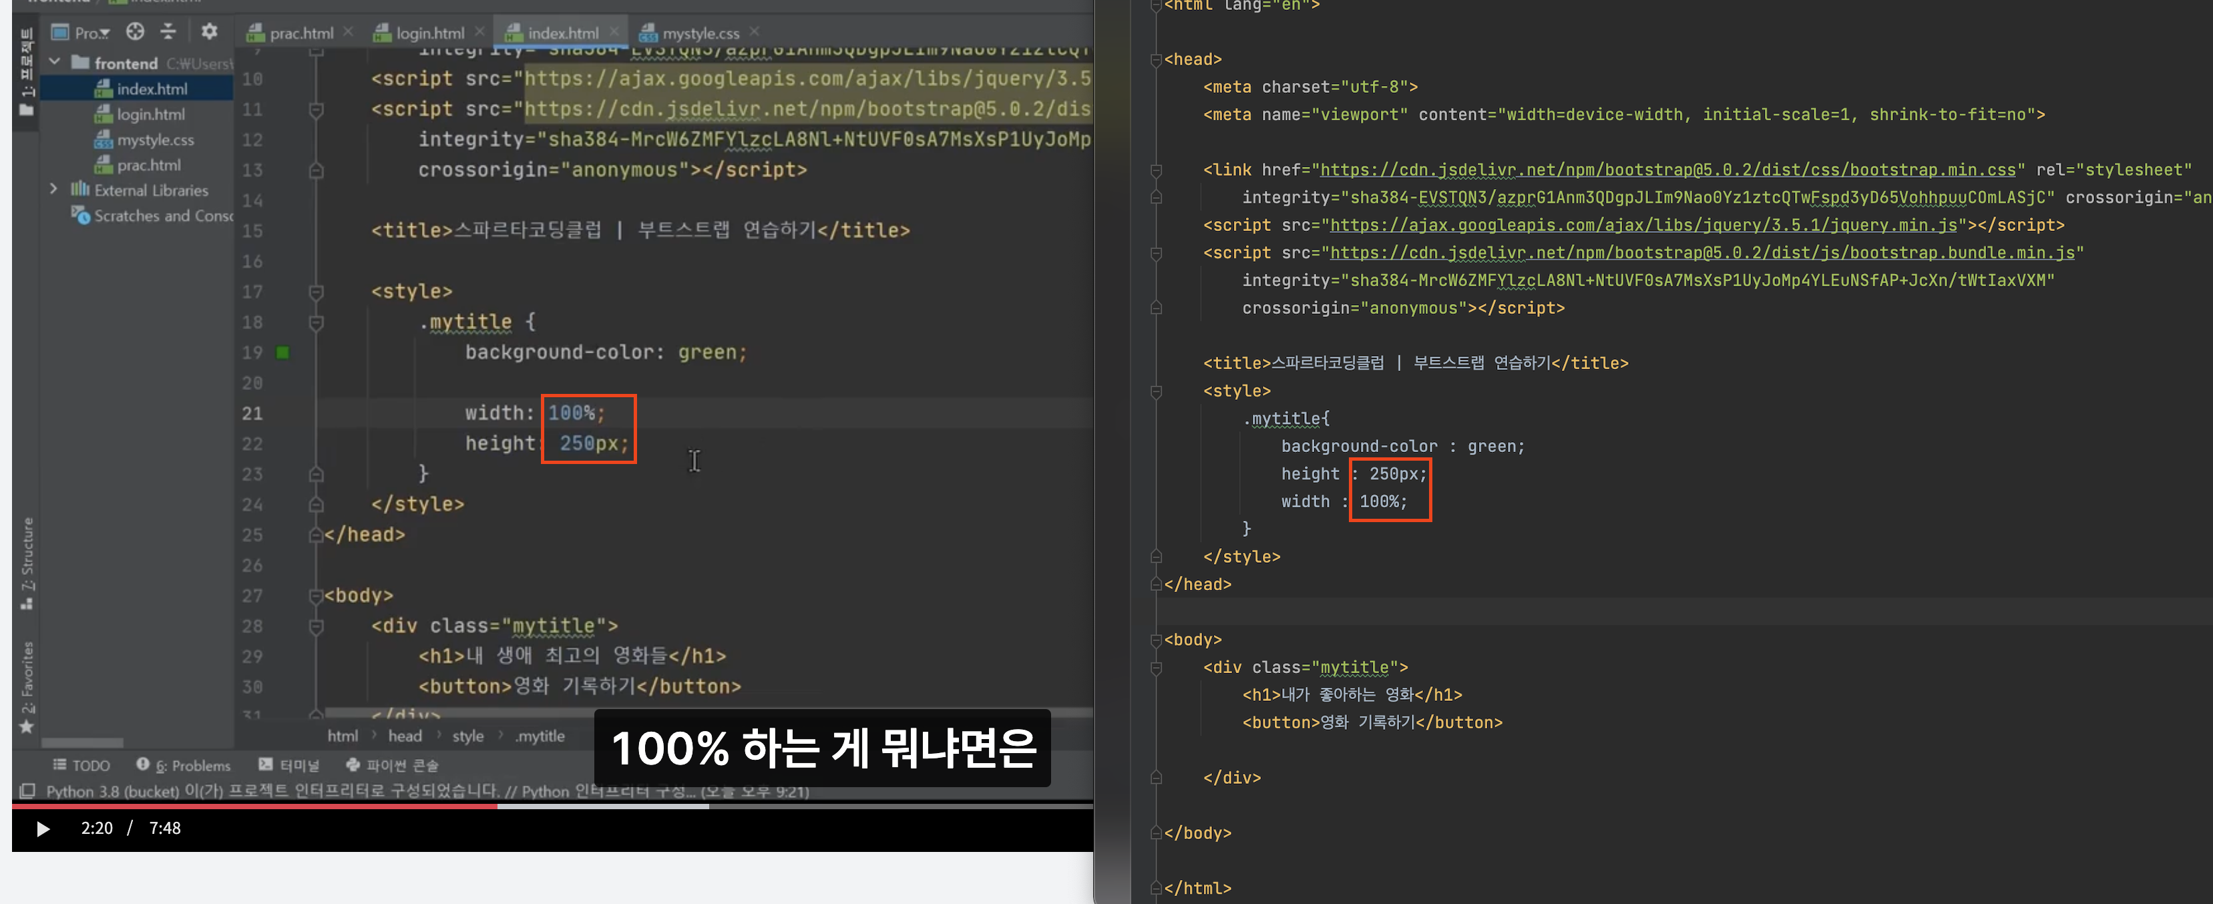Screen dimensions: 2213x904
Task: Open the bootstrap.min.css URL in right editor
Action: click(x=1668, y=170)
